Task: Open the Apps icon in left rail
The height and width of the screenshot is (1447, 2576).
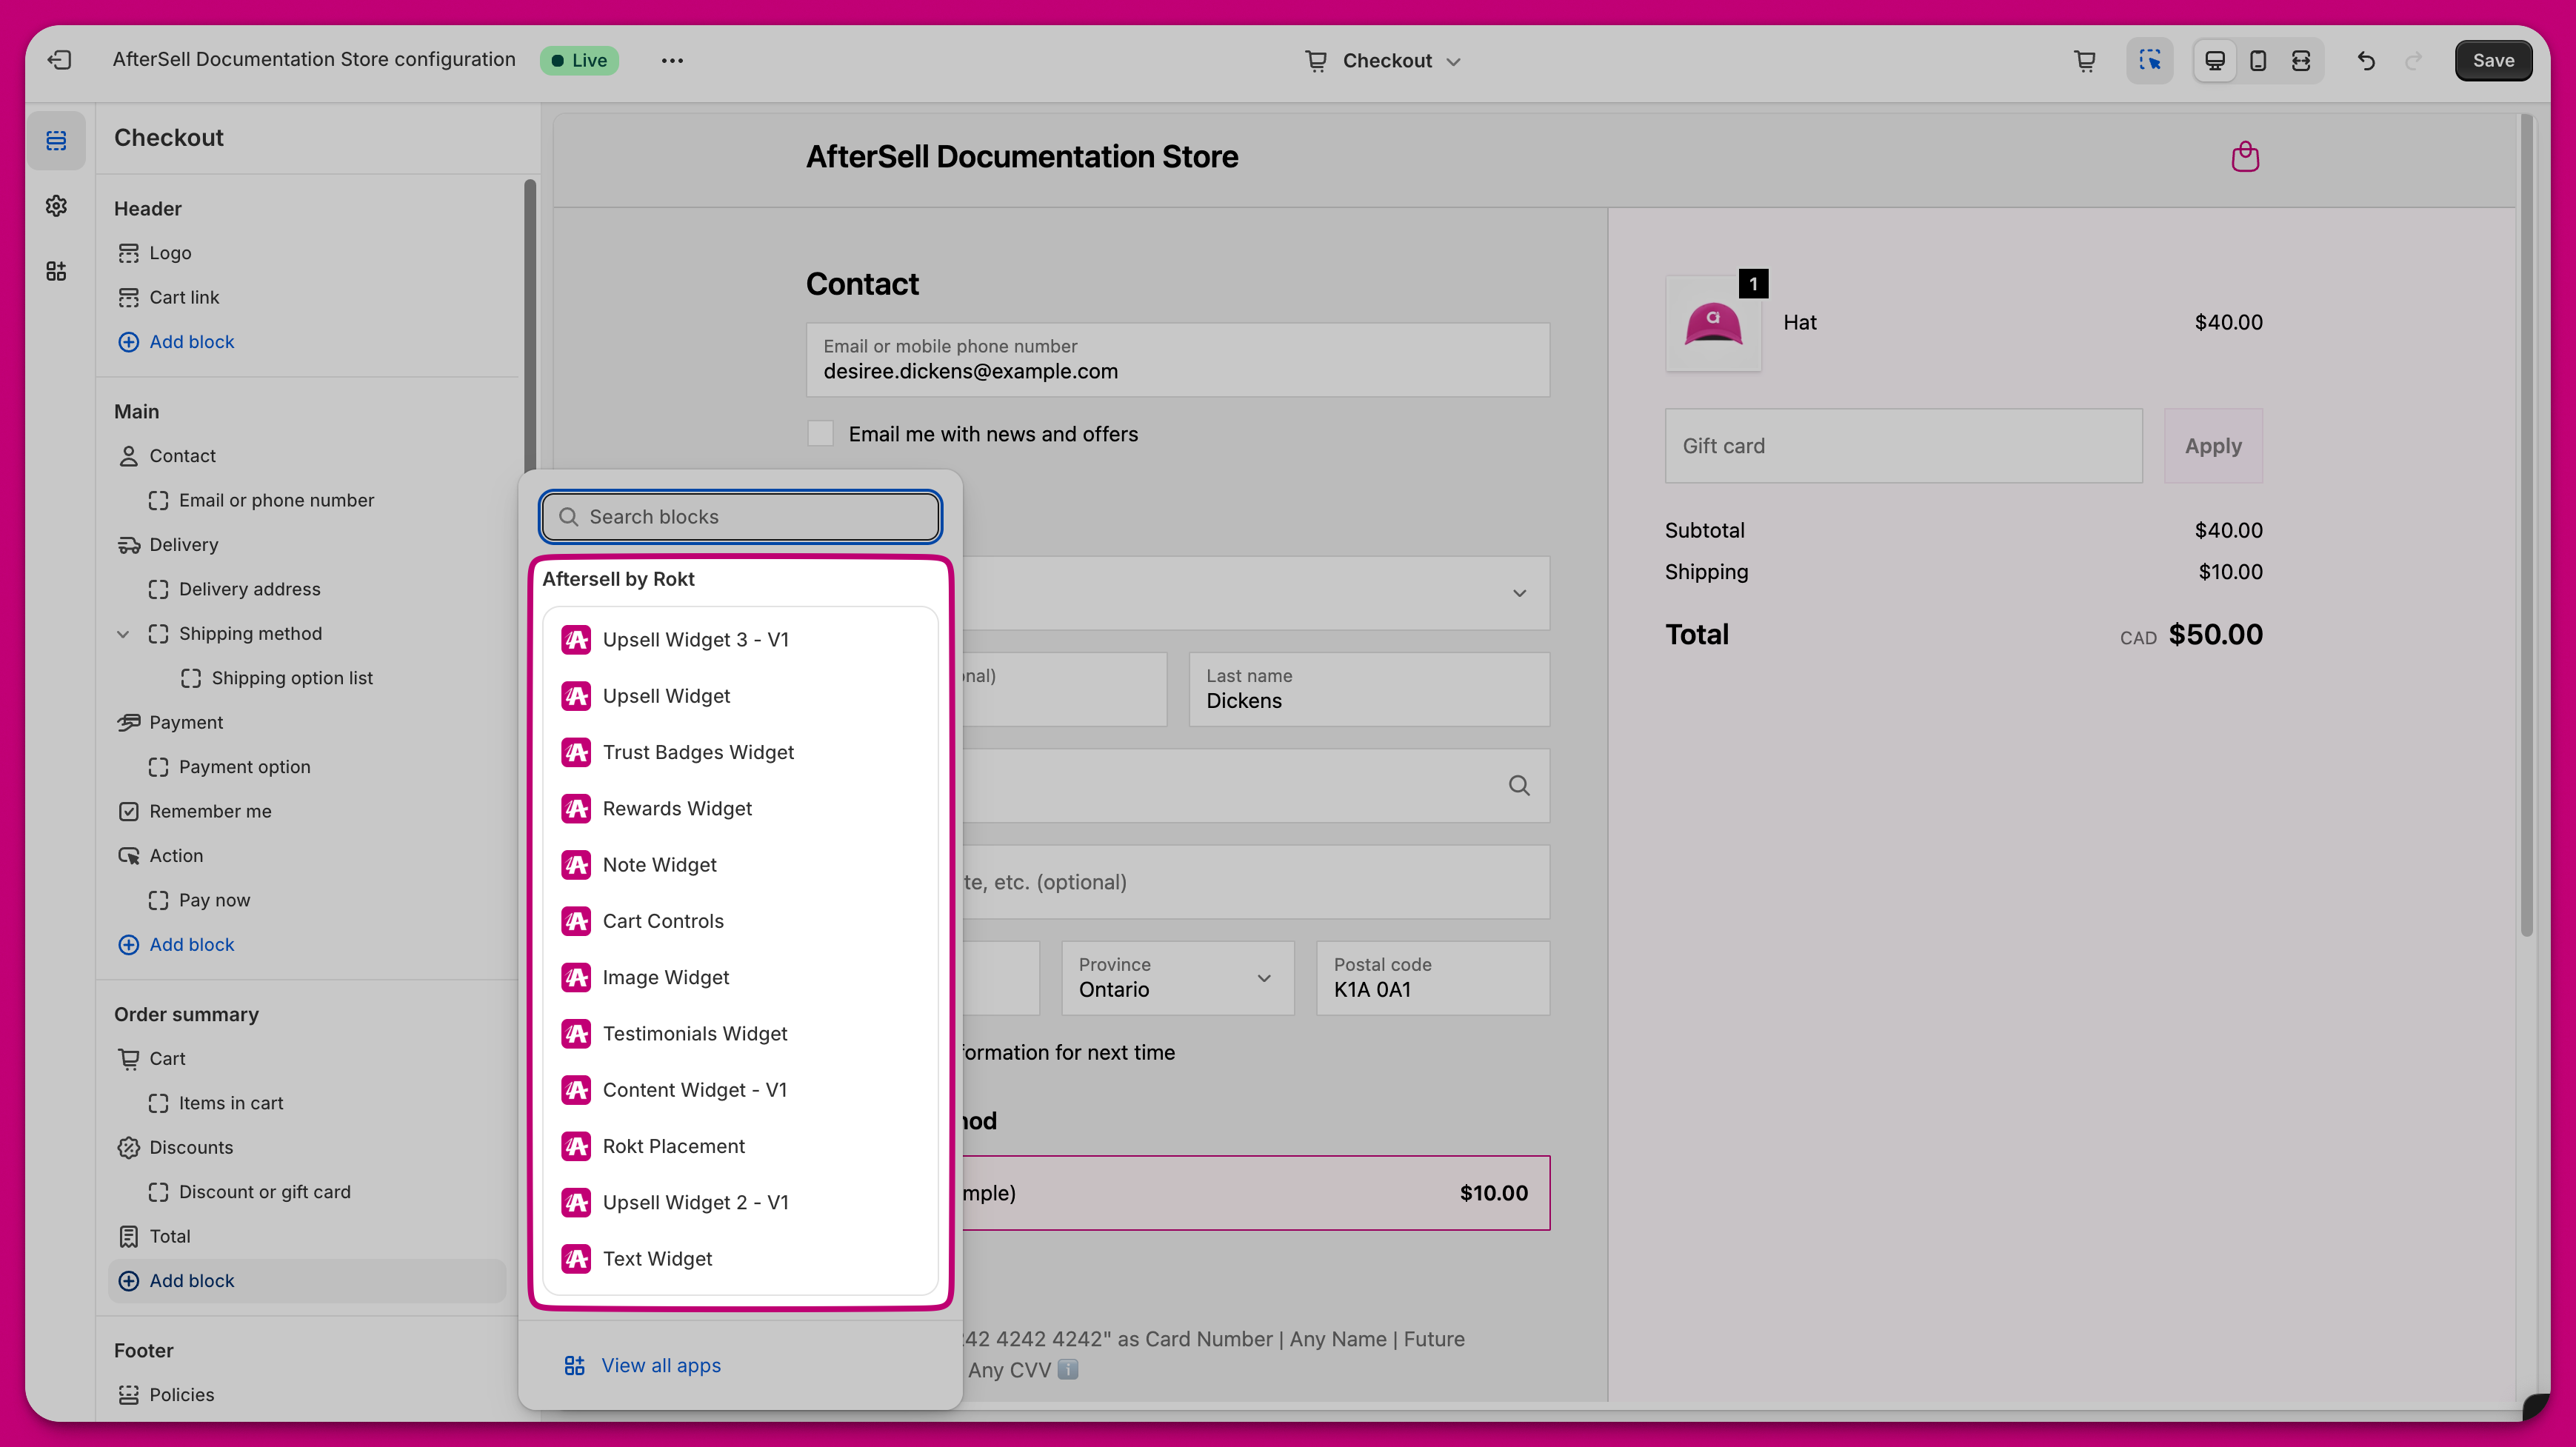Action: point(56,271)
